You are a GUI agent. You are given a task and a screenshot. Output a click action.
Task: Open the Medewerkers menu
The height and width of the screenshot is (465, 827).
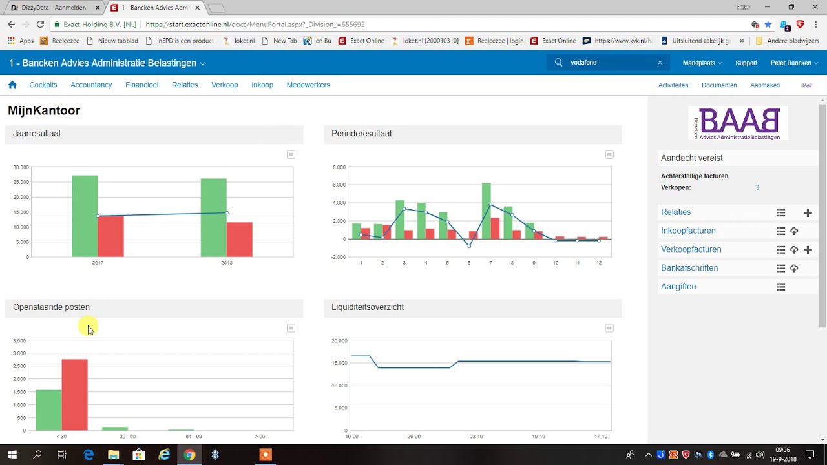(308, 85)
